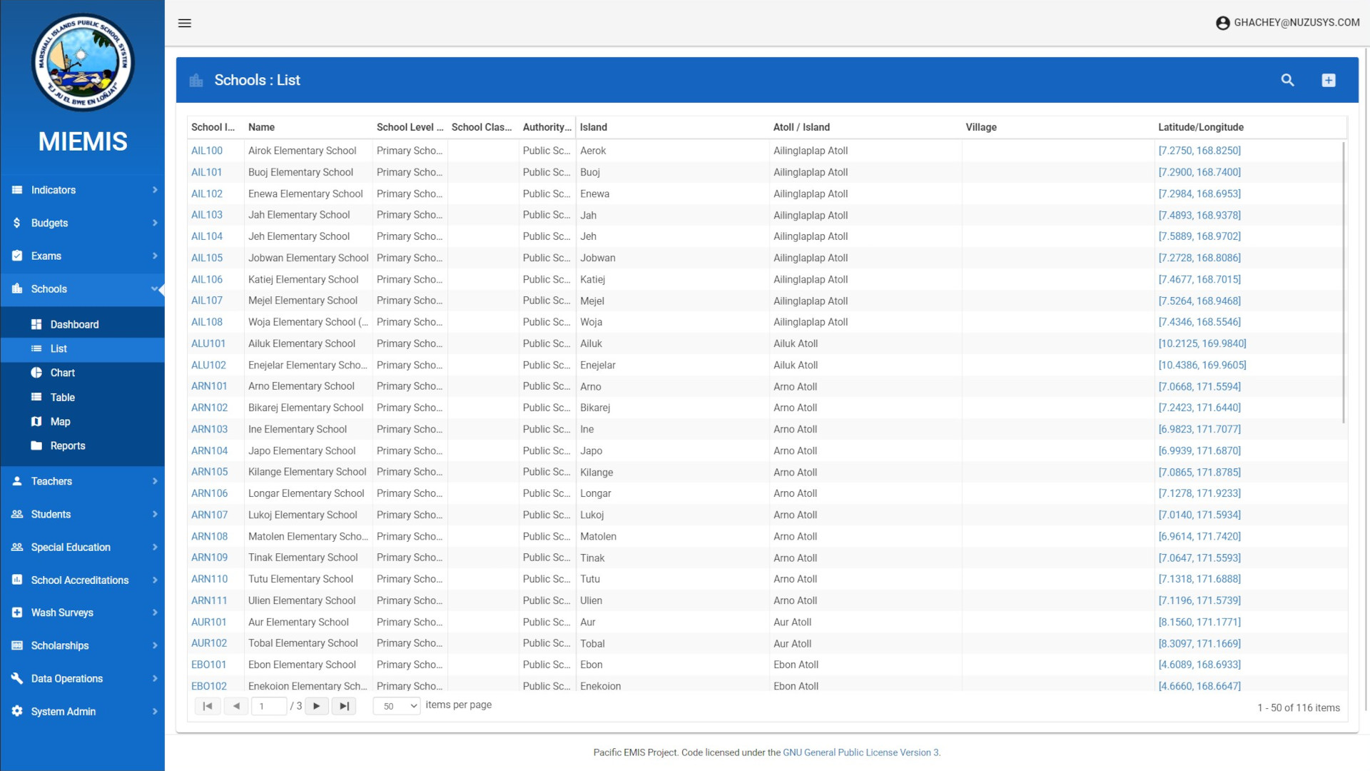Click the Wash Surveys plus-box icon

point(17,613)
